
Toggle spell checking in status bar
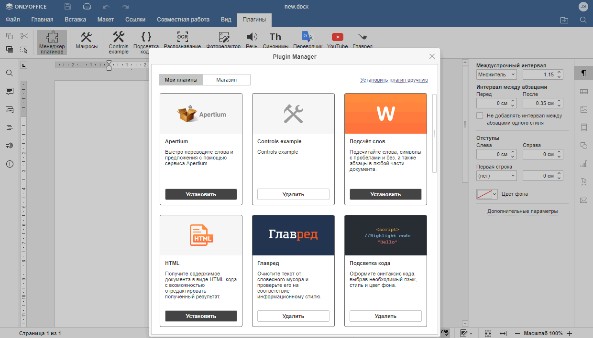click(x=445, y=333)
